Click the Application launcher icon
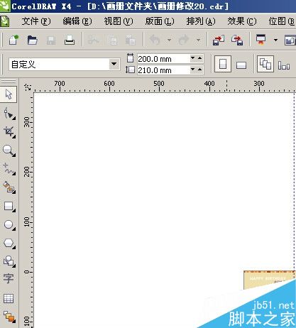 (x=261, y=40)
